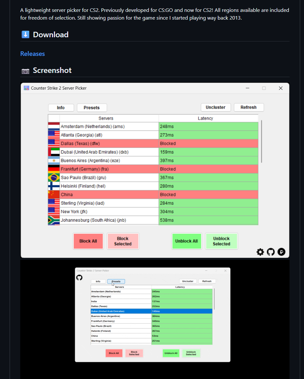Select Atlanta (Georgia) (atl) row

[153, 135]
